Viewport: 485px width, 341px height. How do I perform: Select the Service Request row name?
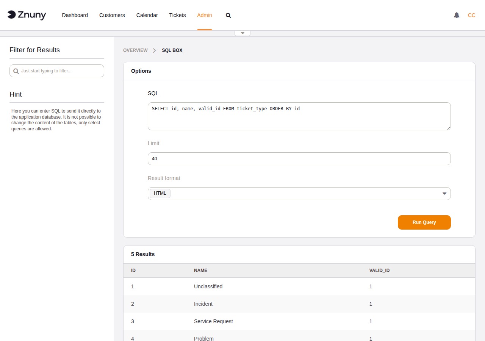pyautogui.click(x=213, y=321)
